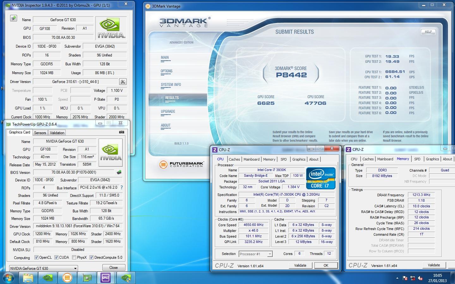Open Windows Explorer from the taskbar
The image size is (455, 284).
click(28, 278)
